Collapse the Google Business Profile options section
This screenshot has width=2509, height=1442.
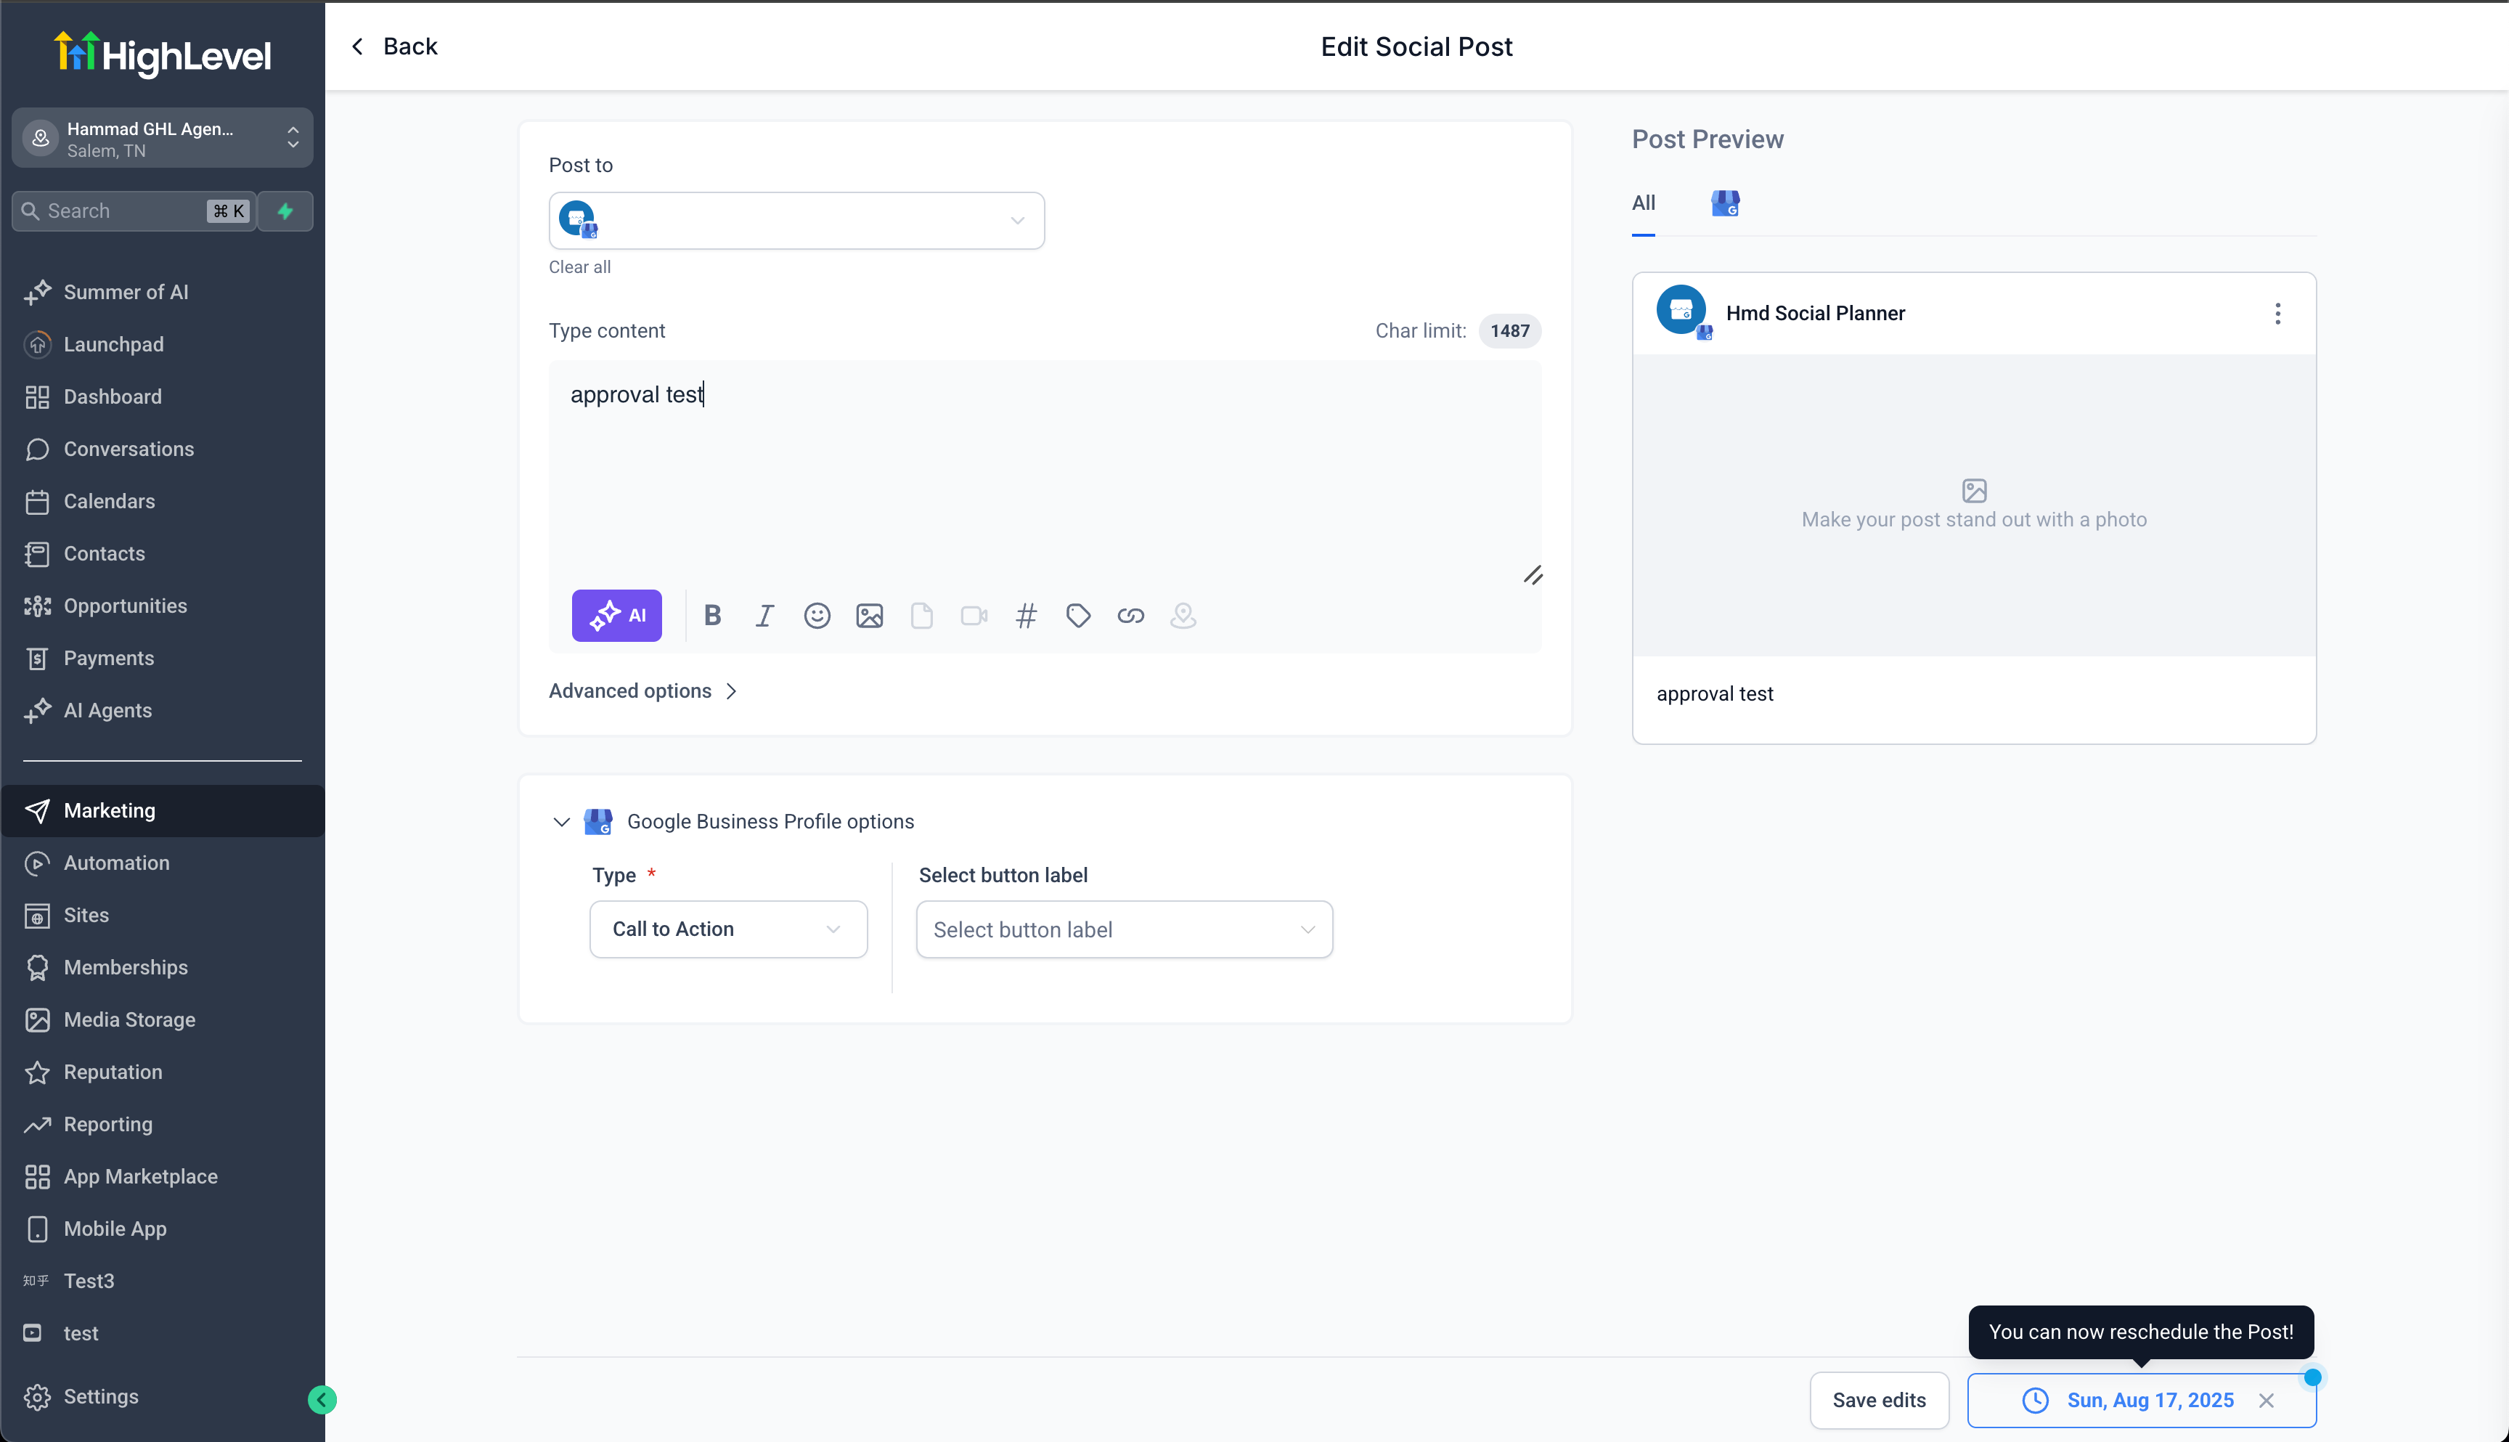point(561,821)
